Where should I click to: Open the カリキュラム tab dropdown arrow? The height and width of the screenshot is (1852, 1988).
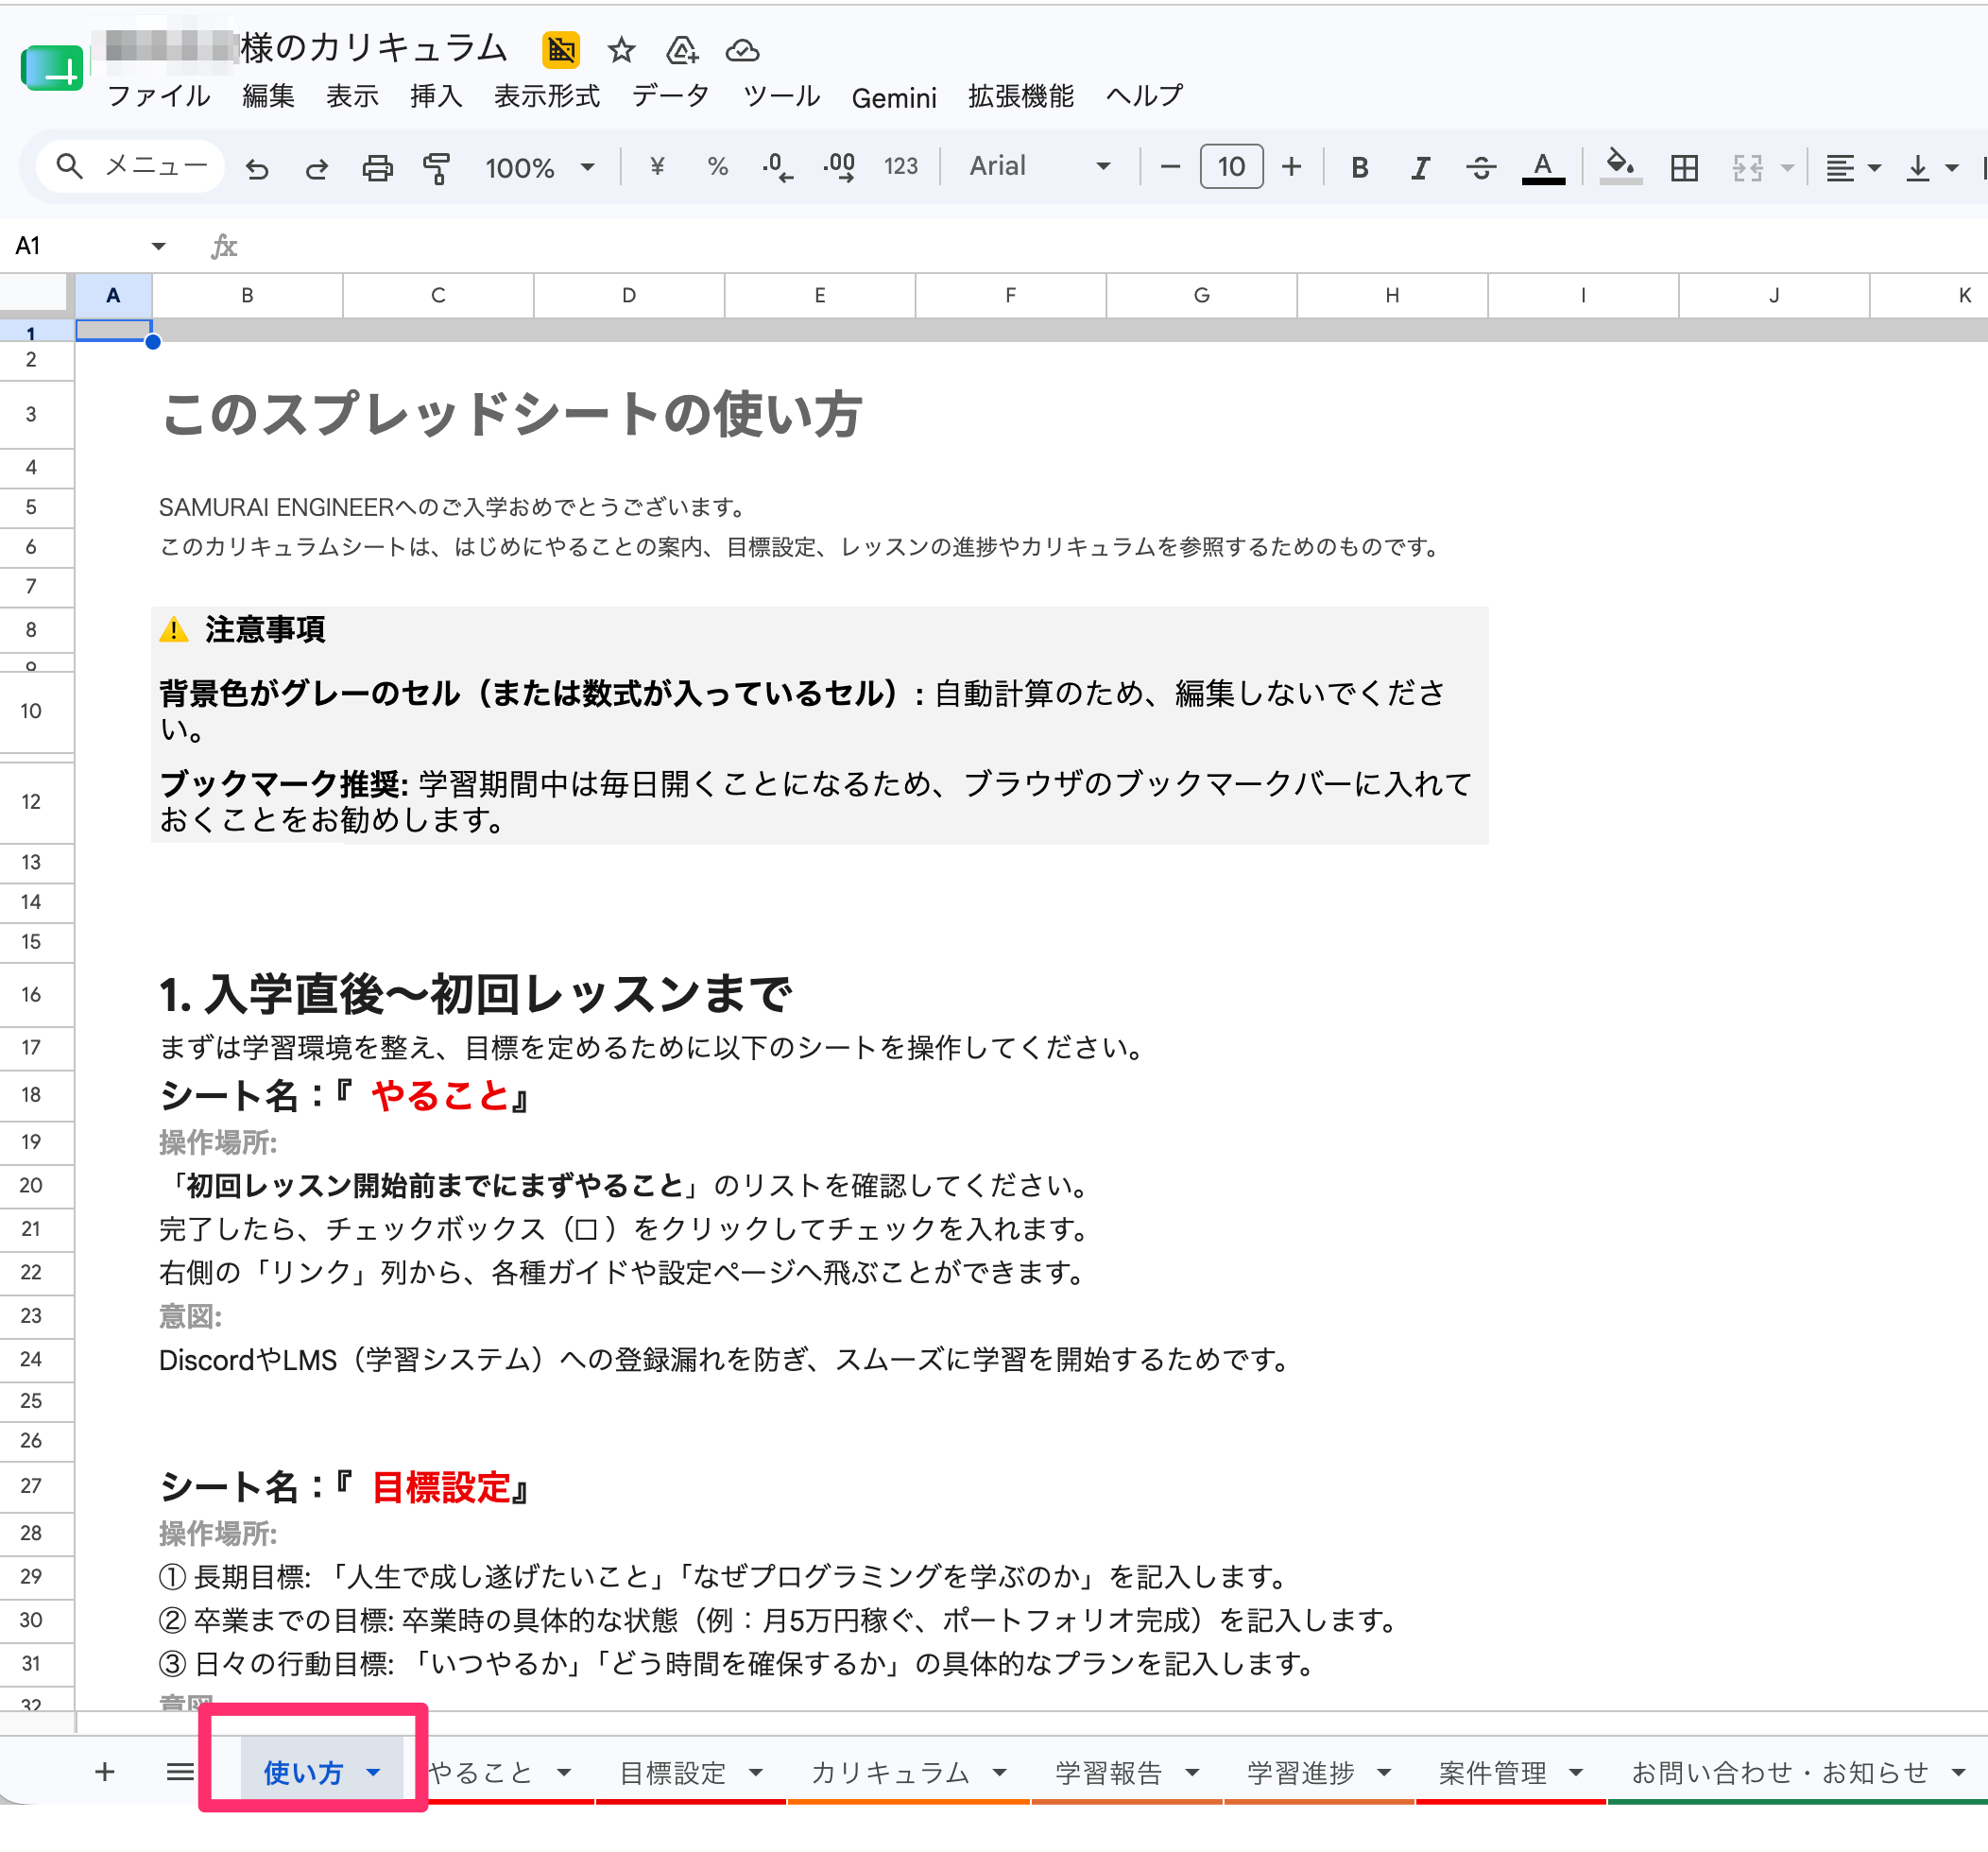tap(999, 1773)
